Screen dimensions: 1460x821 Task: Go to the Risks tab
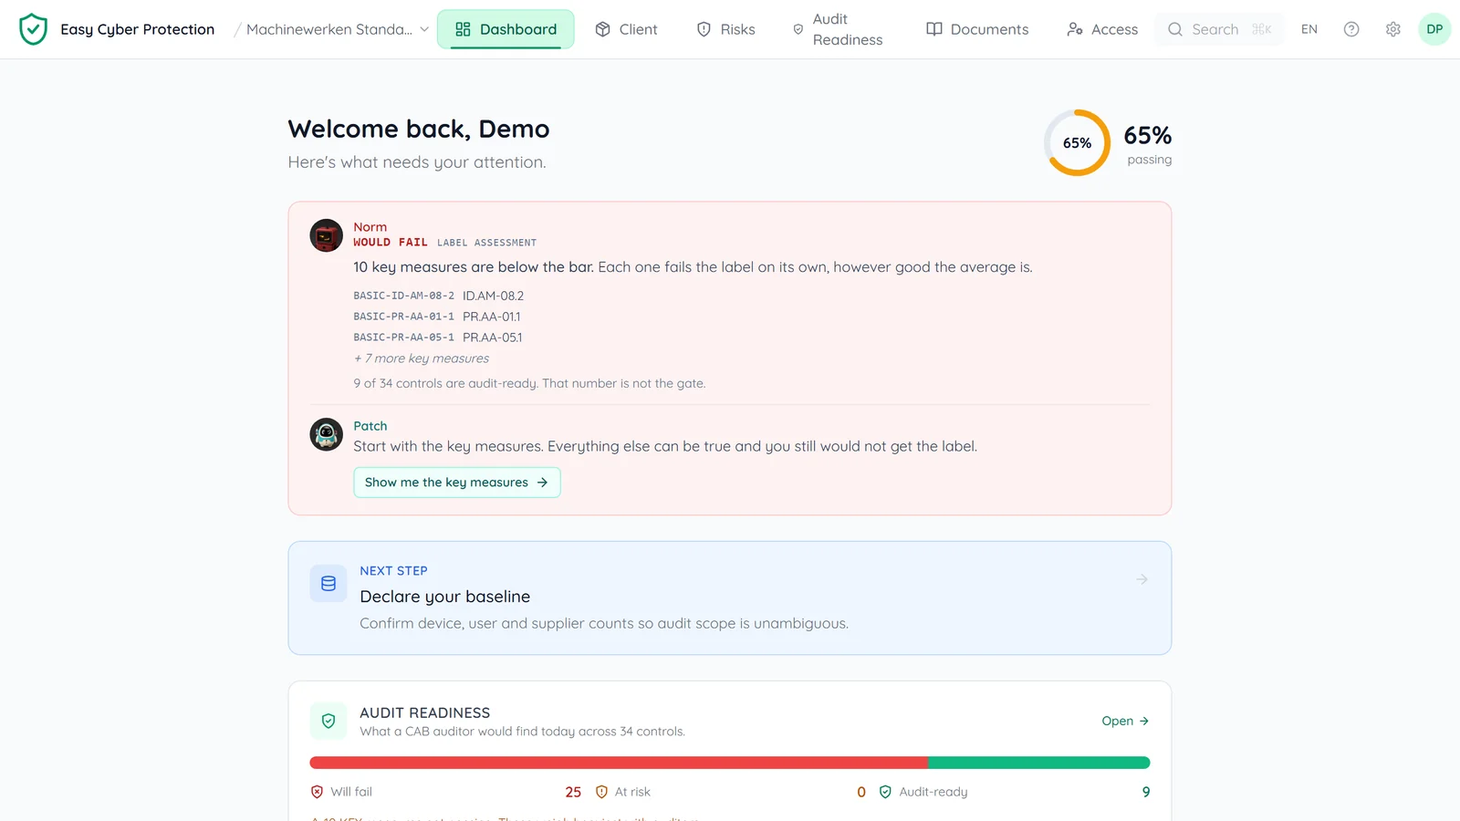pyautogui.click(x=726, y=29)
